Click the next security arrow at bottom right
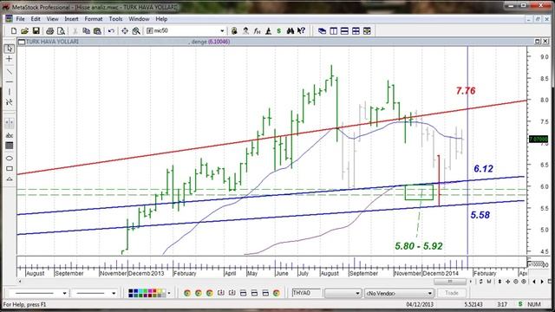This screenshot has width=555, height=312. (x=541, y=282)
